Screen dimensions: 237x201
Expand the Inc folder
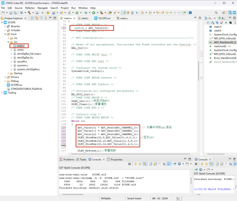tap(9, 38)
